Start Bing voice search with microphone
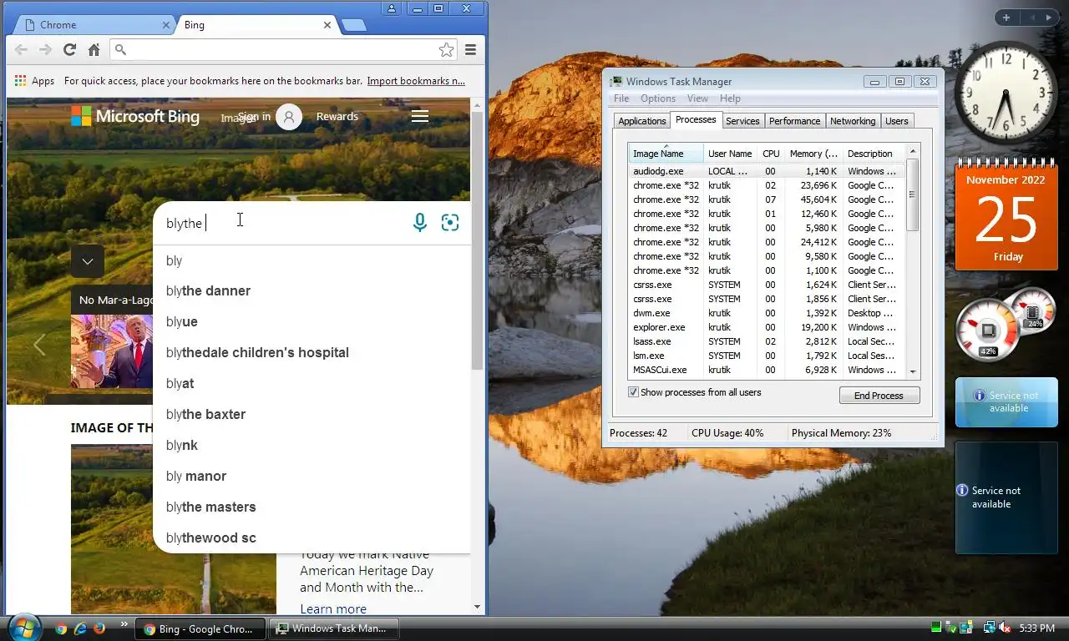The height and width of the screenshot is (641, 1069). point(420,222)
